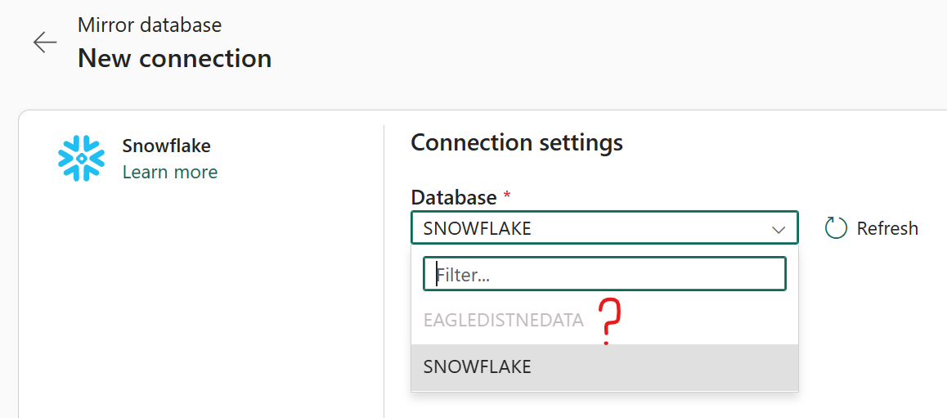Click the back arrow icon
Viewport: 947px width, 418px height.
(44, 43)
